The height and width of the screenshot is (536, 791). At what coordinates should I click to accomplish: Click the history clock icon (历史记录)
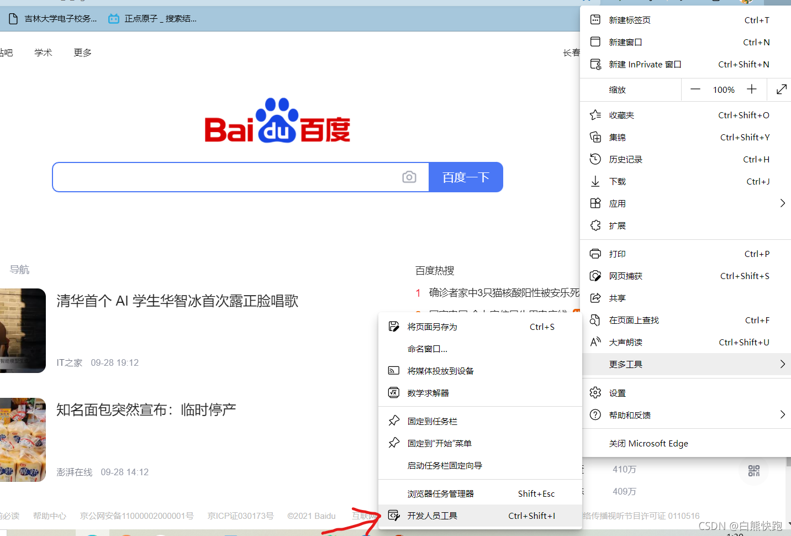point(595,159)
